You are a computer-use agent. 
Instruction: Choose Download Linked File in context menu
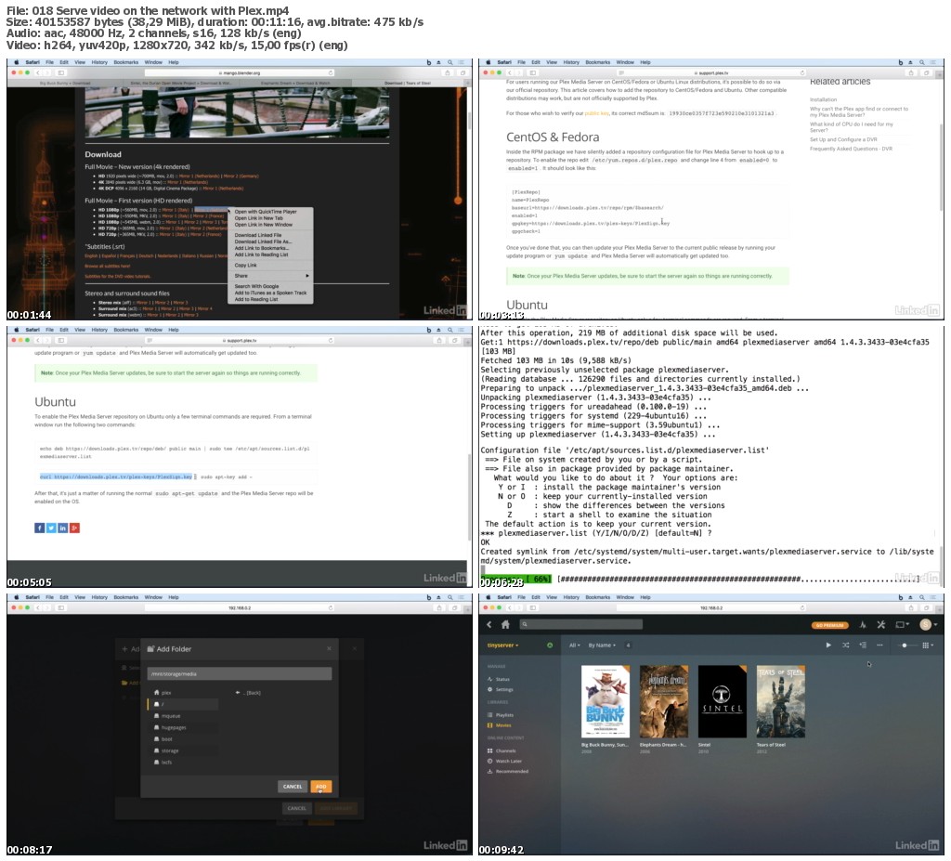(271, 235)
